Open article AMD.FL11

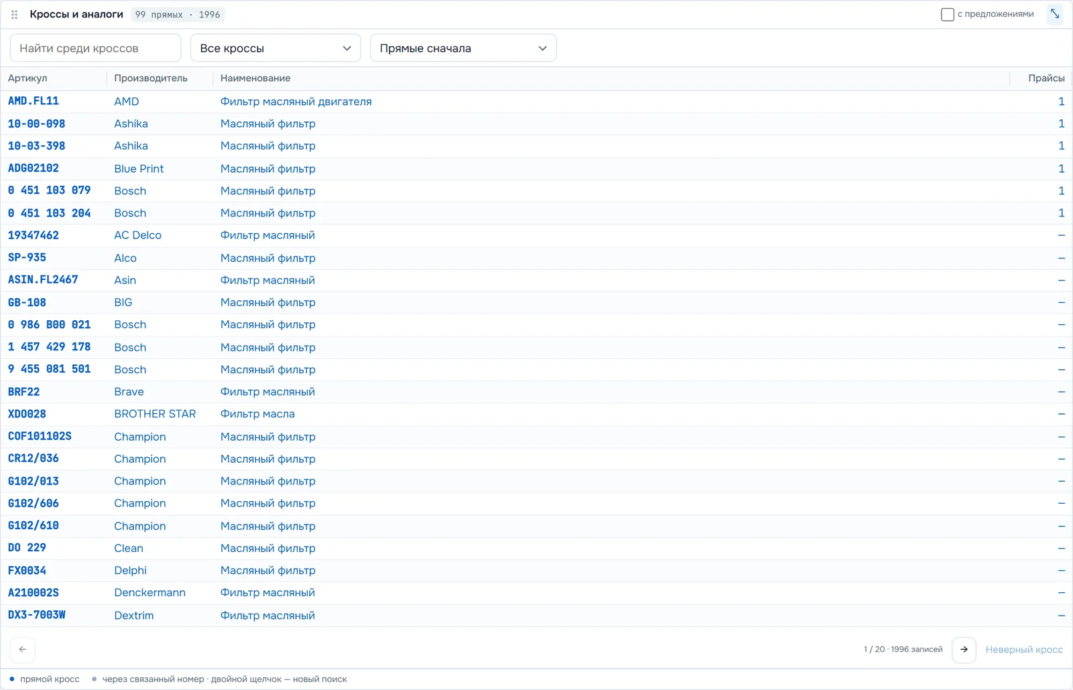(x=34, y=101)
